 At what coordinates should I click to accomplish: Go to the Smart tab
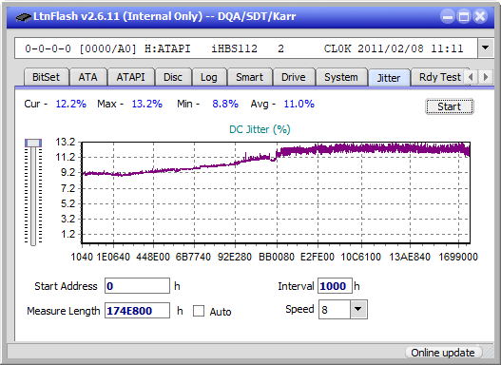pyautogui.click(x=249, y=77)
